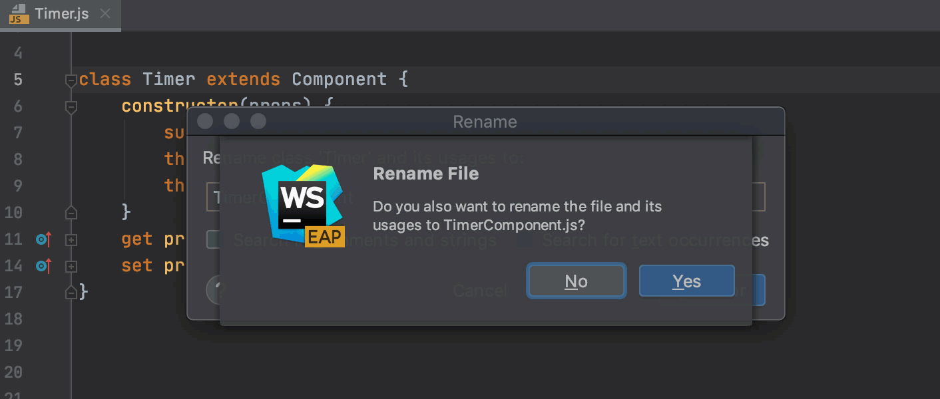Toggle the 'Search for text occurrences' checkbox
The image size is (940, 399).
(x=526, y=240)
